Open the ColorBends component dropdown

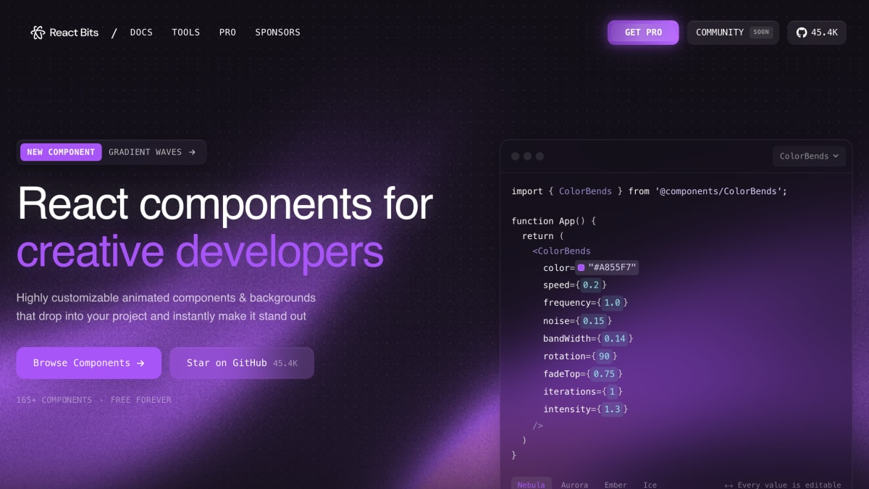pyautogui.click(x=809, y=156)
